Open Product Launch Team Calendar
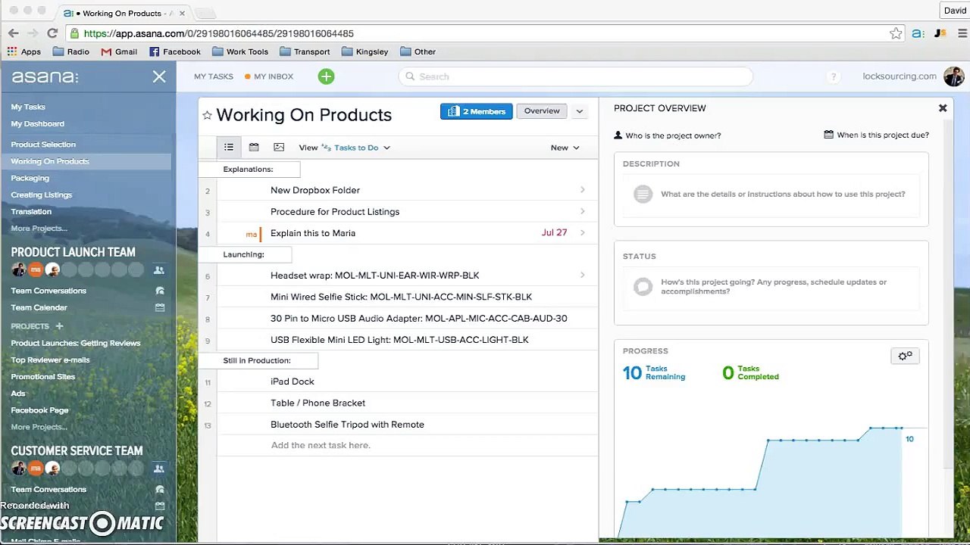970x545 pixels. 39,307
